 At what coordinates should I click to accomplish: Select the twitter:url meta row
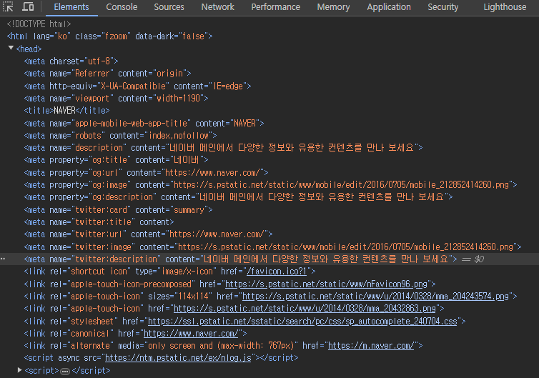(148, 234)
